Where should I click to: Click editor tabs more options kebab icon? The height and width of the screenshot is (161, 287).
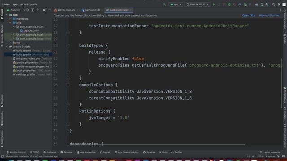[x=280, y=10]
